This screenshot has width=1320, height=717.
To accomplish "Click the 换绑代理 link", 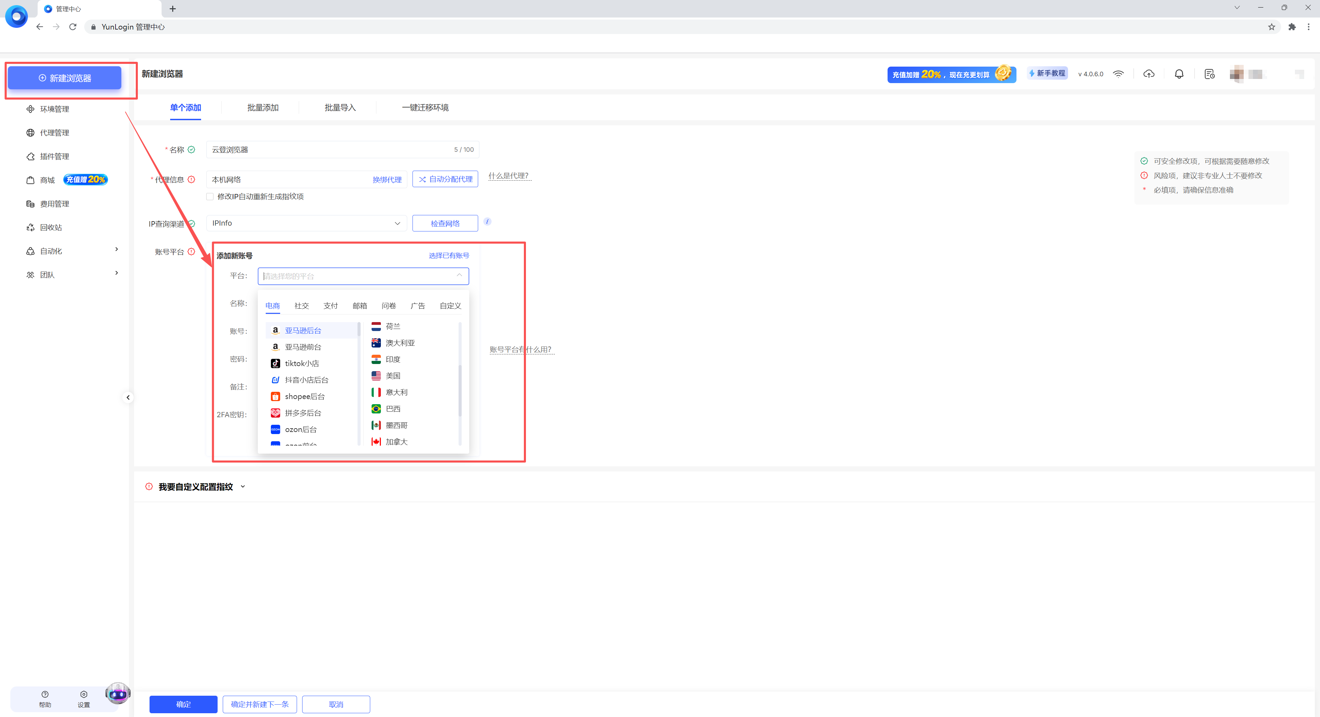I will click(387, 180).
